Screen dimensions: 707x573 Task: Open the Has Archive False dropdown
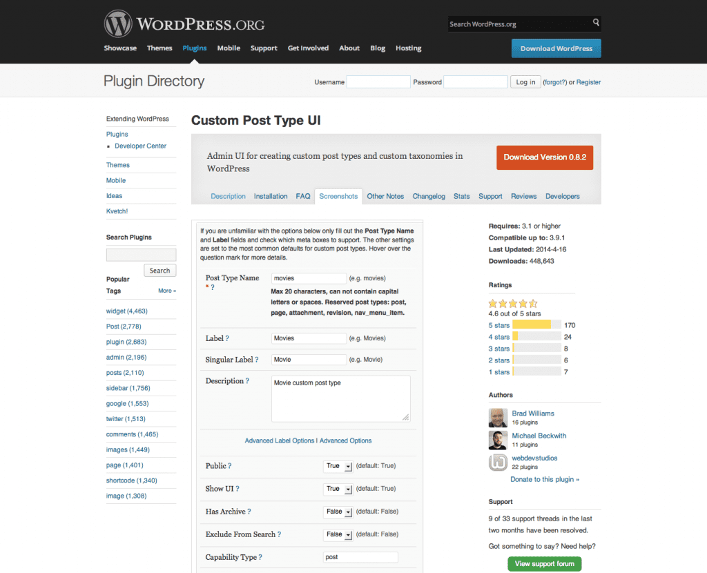[x=338, y=512]
